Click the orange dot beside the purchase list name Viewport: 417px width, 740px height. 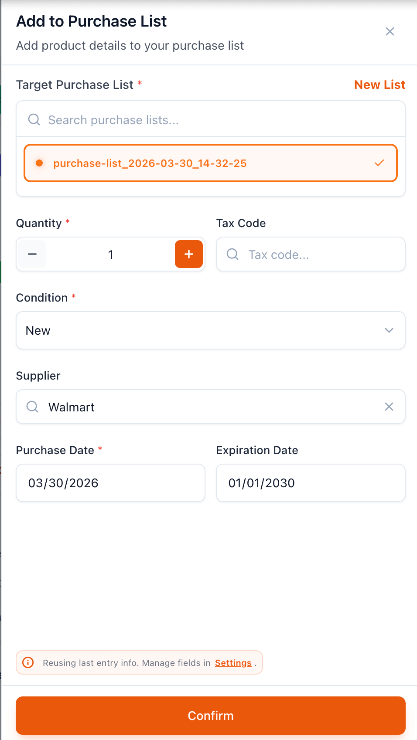coord(40,163)
